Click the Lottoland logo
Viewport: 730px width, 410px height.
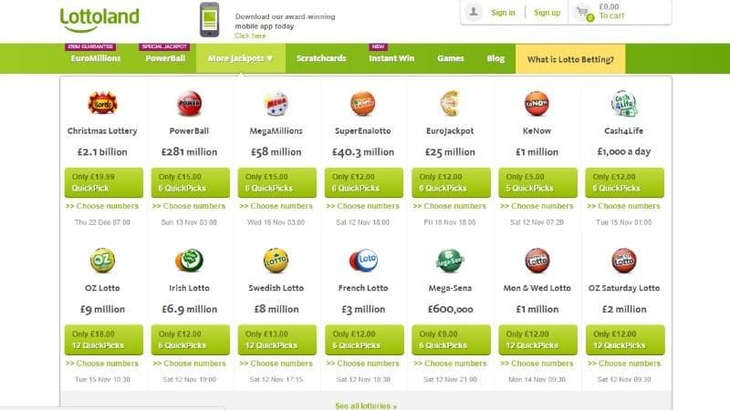click(x=99, y=20)
